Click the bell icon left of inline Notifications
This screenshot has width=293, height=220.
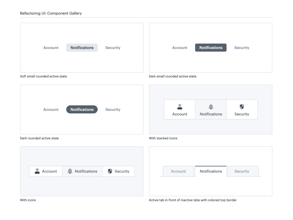pos(70,171)
